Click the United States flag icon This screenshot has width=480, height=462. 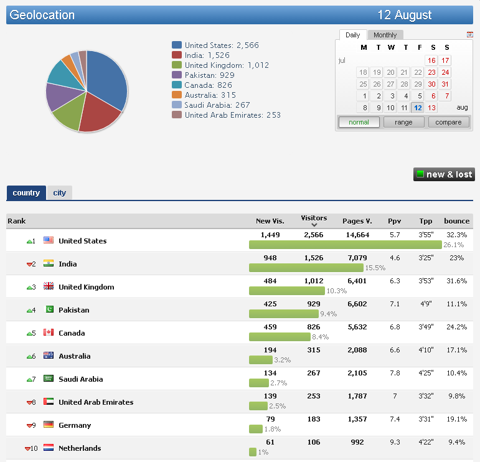[49, 240]
